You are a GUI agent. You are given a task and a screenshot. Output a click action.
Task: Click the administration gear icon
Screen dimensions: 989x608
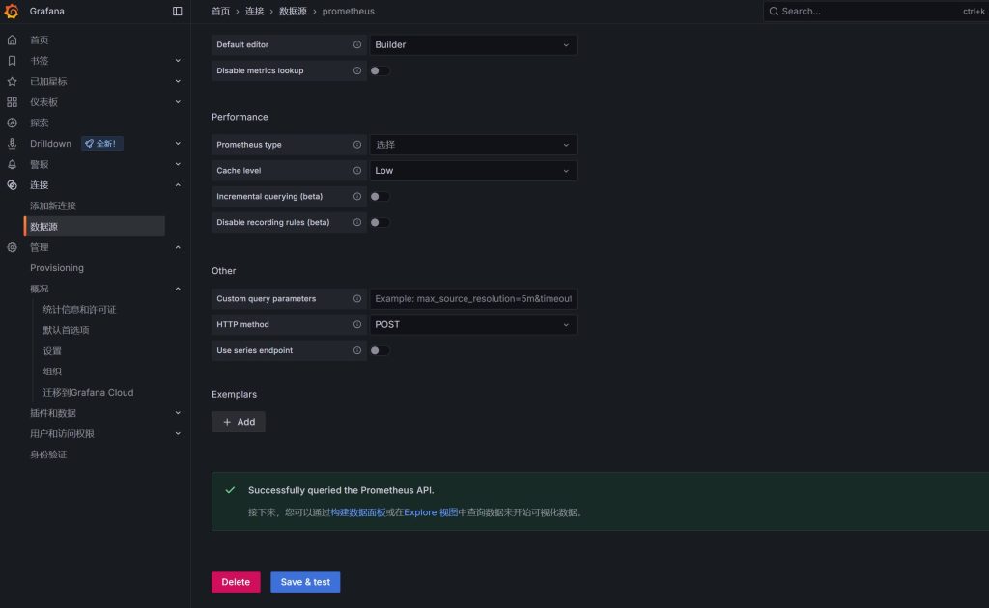tap(12, 248)
